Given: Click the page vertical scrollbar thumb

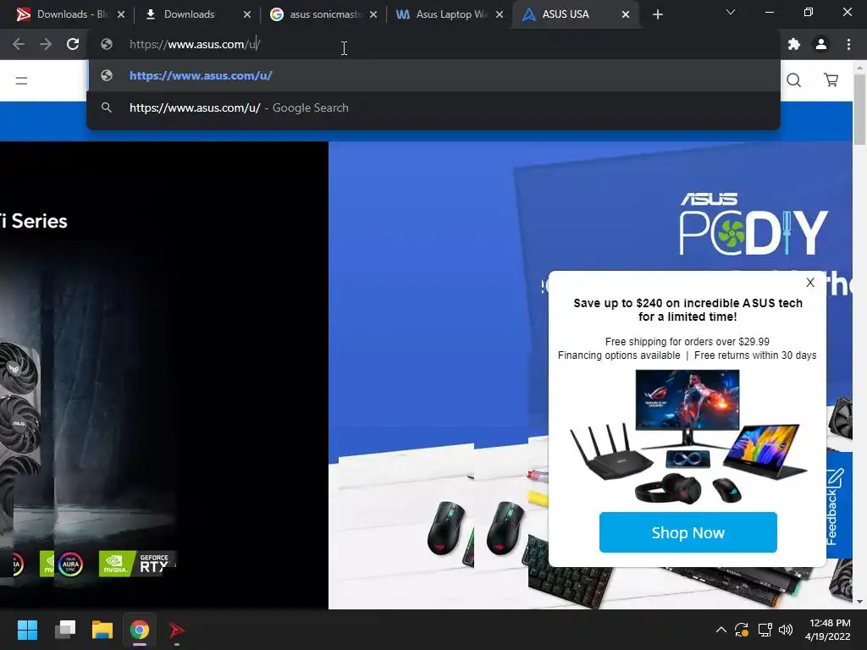Looking at the screenshot, I should 859,109.
